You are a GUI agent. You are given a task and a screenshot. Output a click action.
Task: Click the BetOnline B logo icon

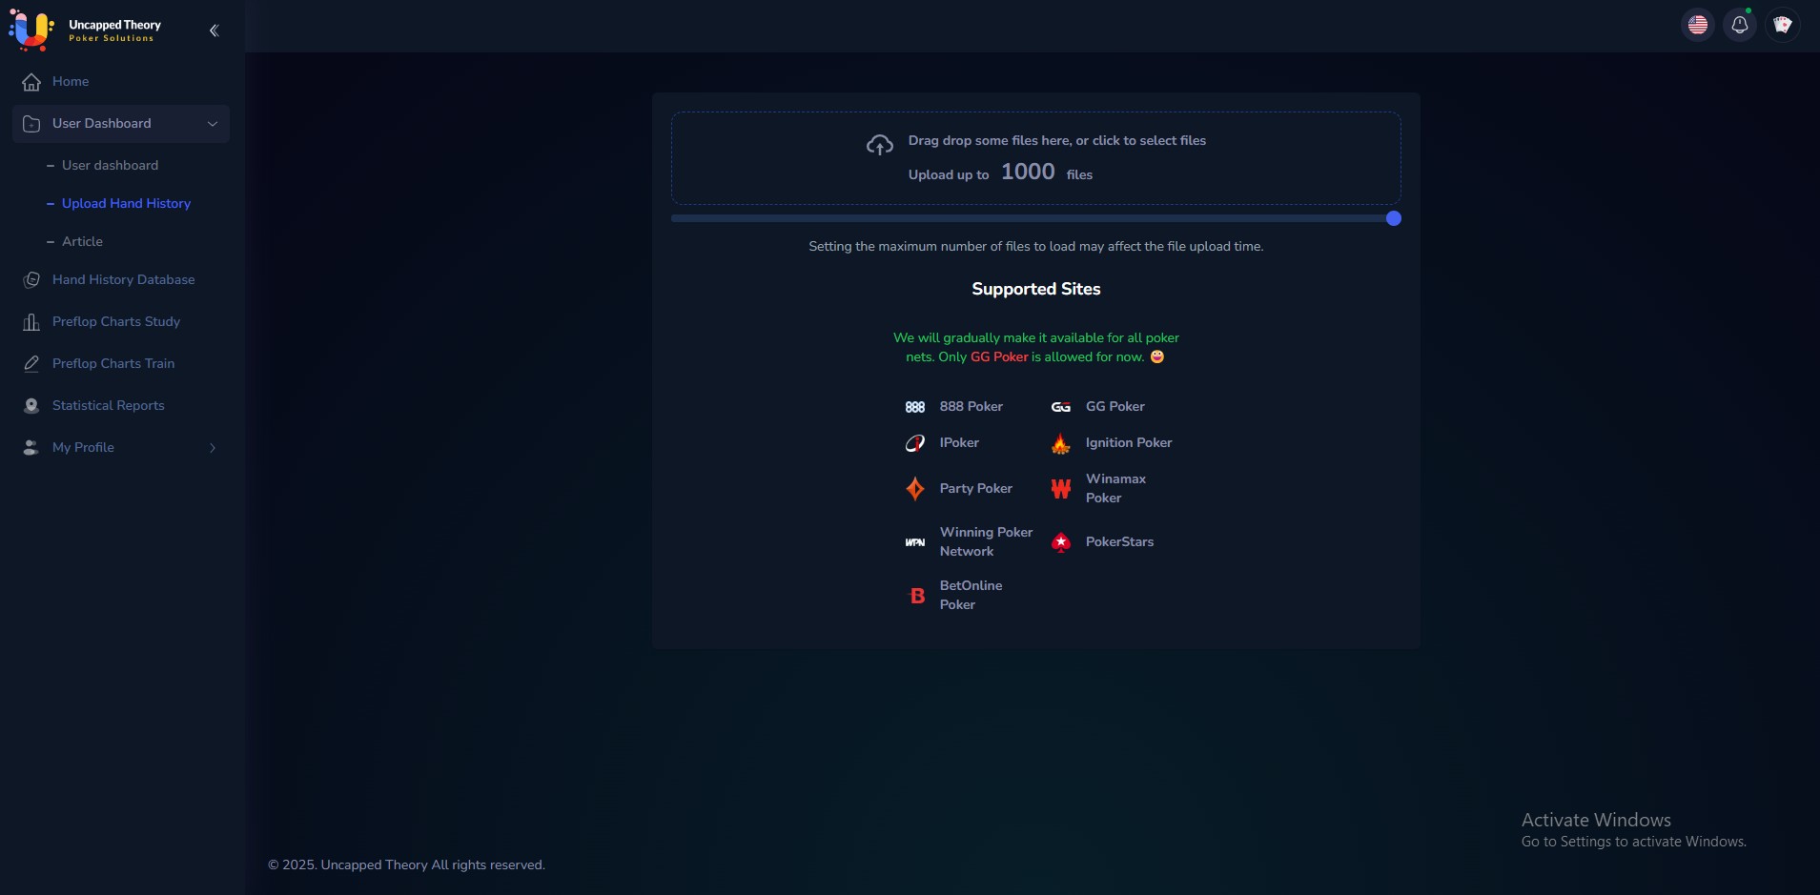click(917, 596)
